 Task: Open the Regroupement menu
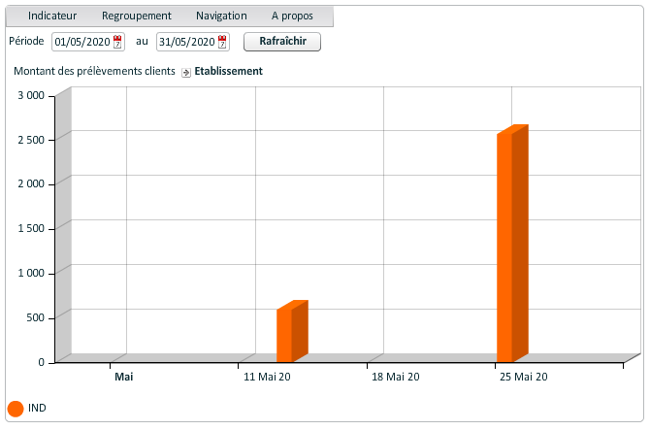click(x=137, y=17)
